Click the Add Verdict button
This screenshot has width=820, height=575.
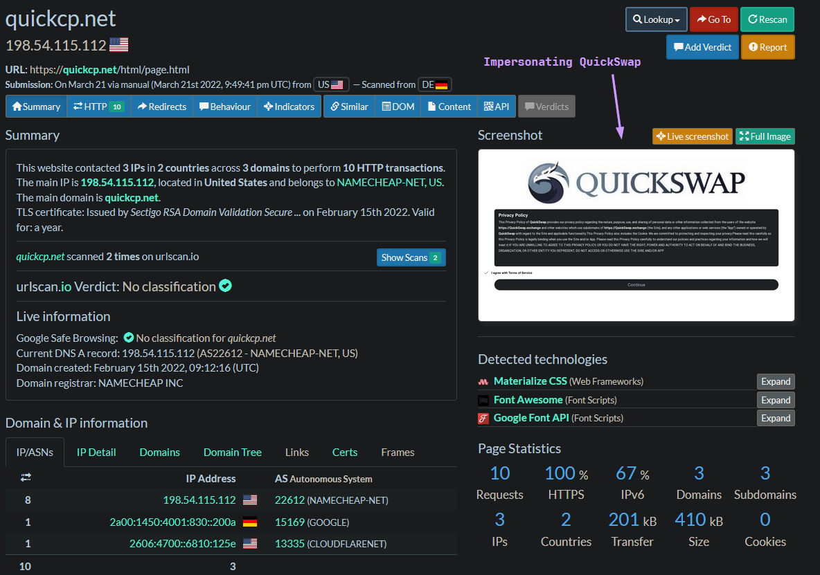[x=702, y=47]
